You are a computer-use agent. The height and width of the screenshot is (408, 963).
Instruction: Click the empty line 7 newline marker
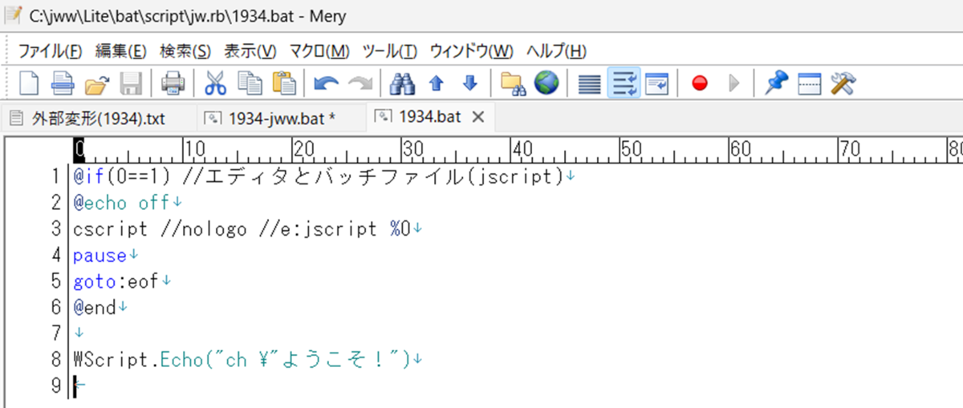[78, 333]
